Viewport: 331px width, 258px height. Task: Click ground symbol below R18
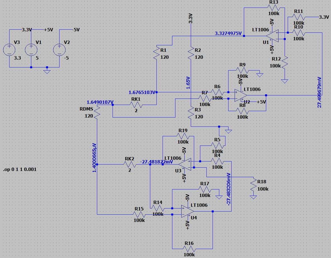[253, 197]
